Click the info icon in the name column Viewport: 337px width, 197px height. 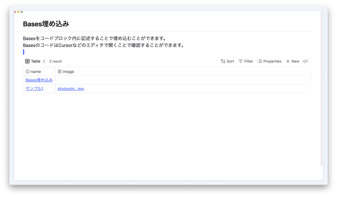tap(28, 71)
